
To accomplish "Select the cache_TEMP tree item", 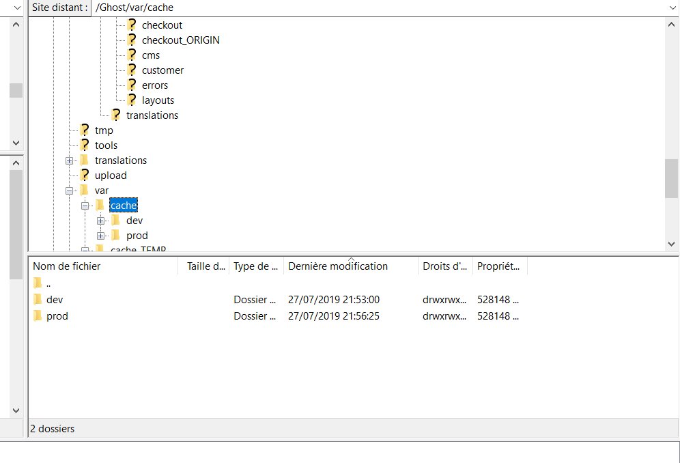I will [x=139, y=249].
